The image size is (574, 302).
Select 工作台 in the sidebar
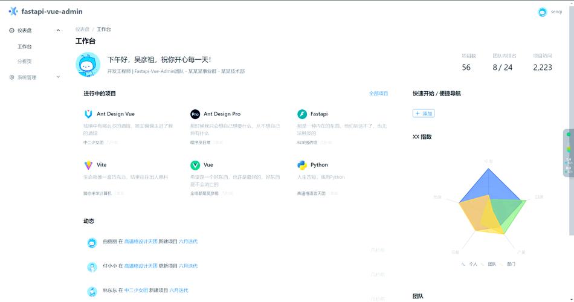point(25,47)
